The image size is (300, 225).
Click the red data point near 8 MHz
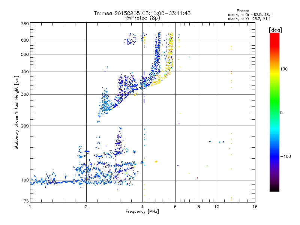[197, 178]
